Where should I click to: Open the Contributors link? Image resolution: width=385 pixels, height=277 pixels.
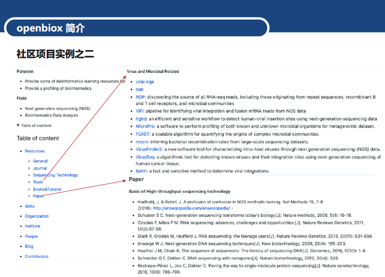[36, 256]
